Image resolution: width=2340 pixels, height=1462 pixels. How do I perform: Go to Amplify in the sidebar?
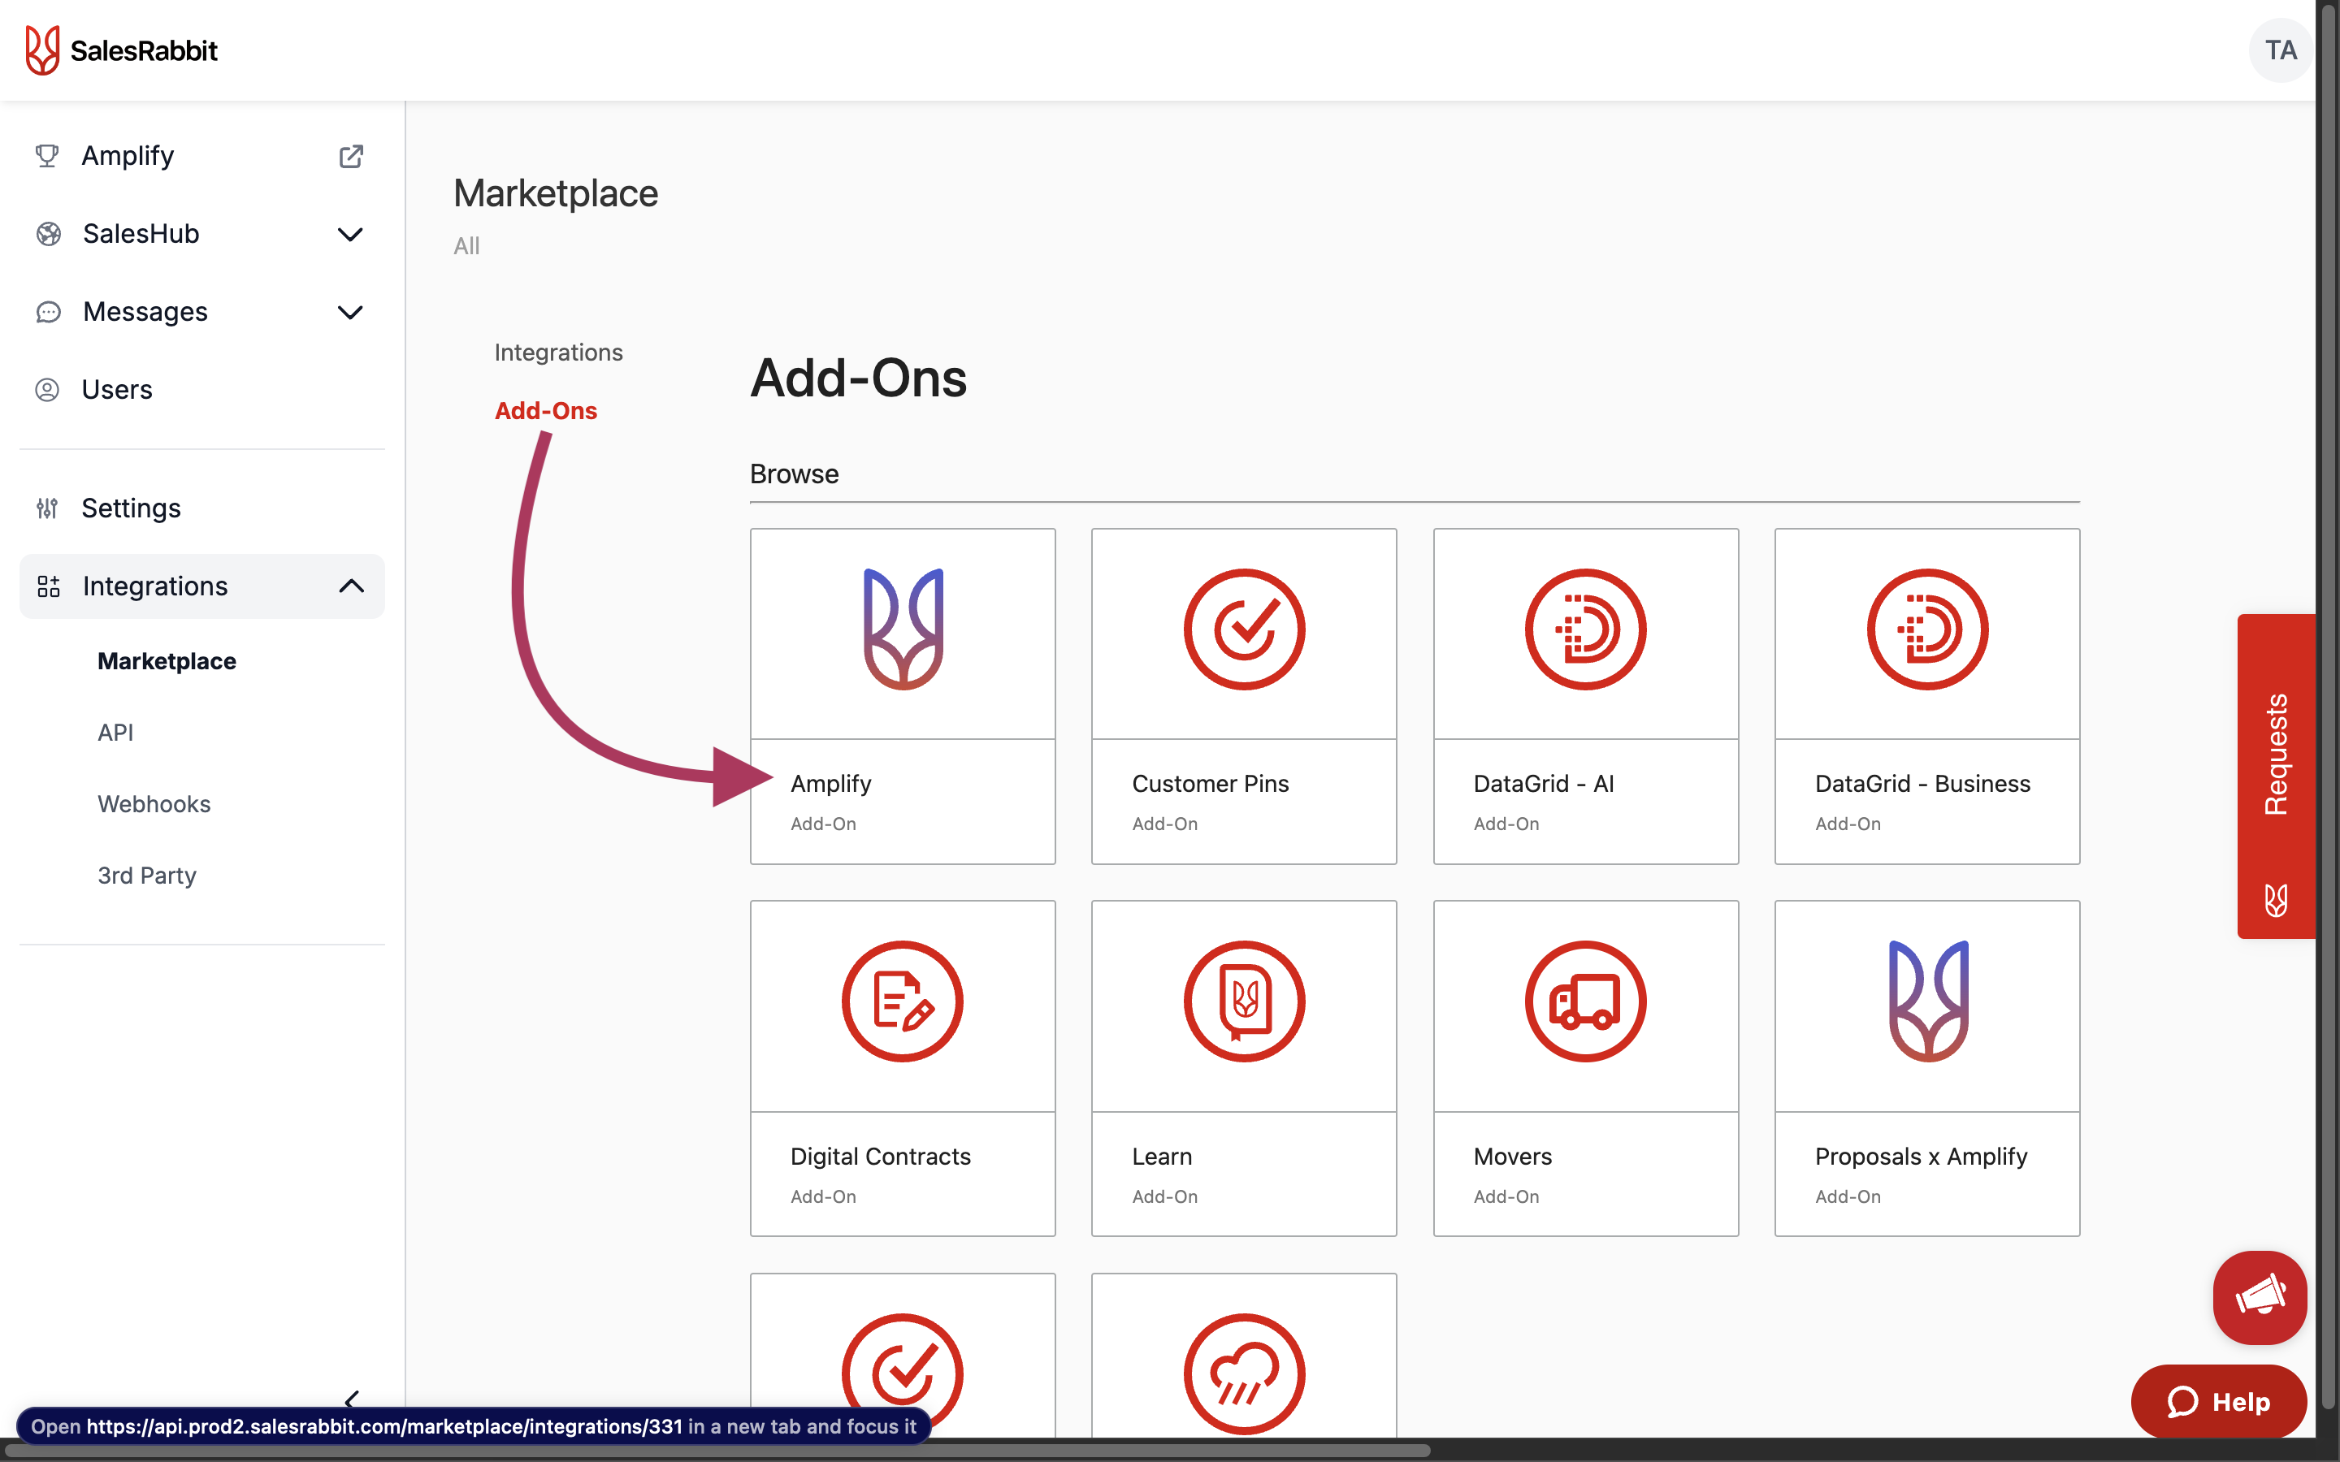tap(128, 156)
